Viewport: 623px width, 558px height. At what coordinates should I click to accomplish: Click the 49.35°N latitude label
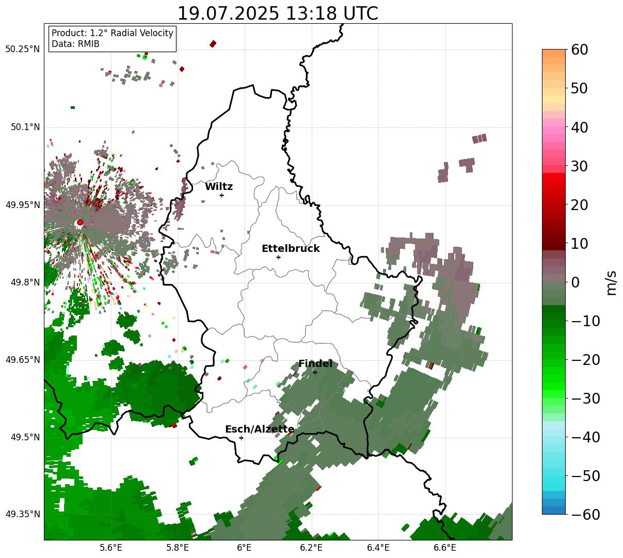point(23,514)
